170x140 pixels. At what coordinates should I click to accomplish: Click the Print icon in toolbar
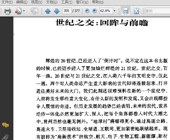[7, 11]
